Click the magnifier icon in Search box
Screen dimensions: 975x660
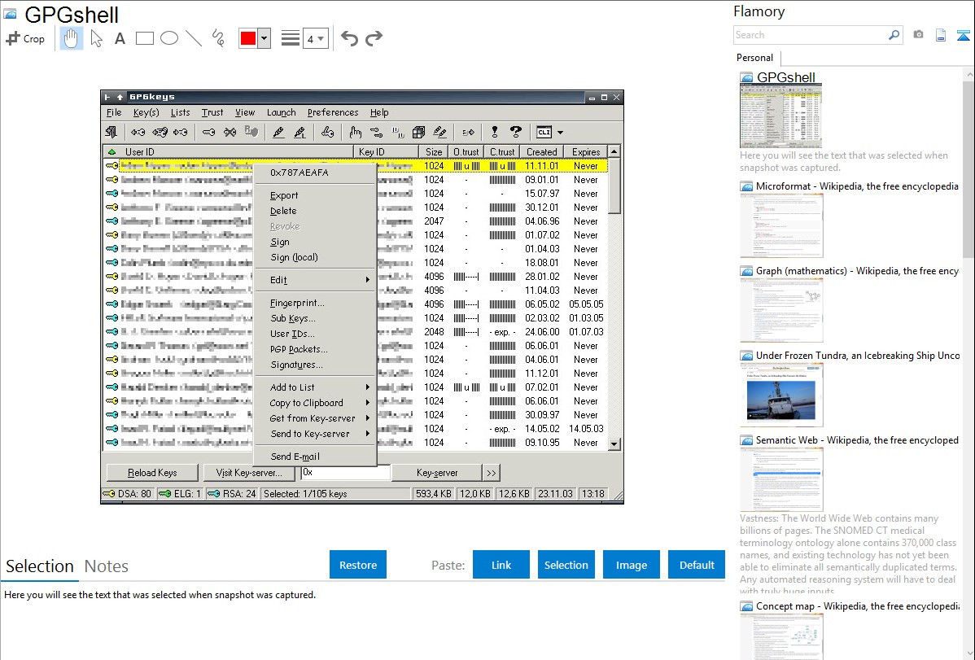coord(894,35)
